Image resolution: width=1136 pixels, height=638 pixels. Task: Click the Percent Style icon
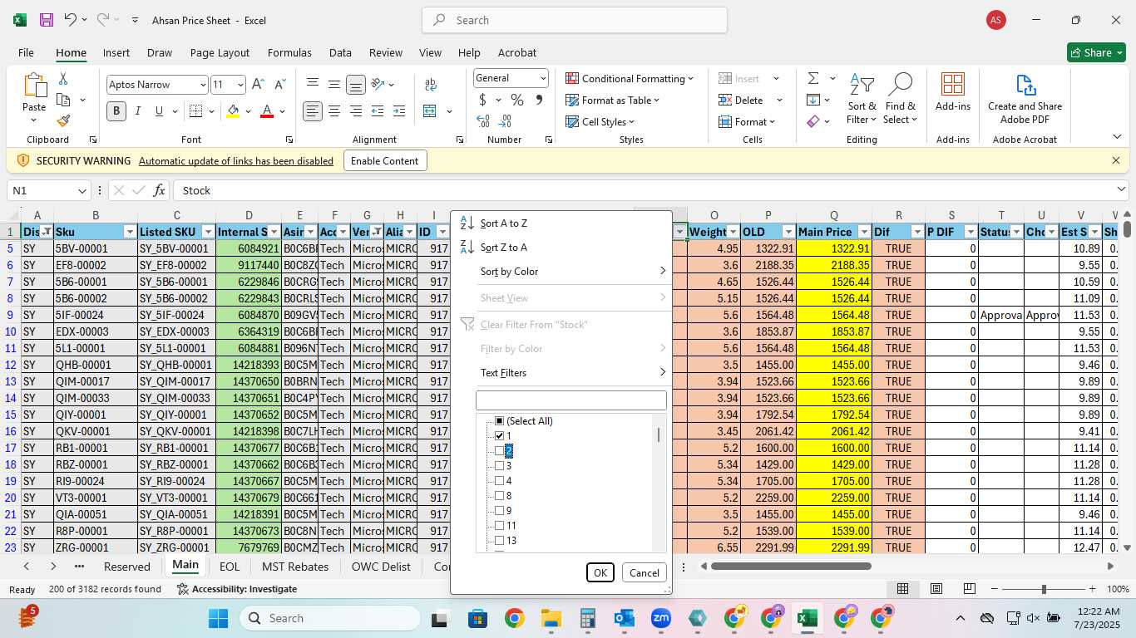(x=517, y=100)
